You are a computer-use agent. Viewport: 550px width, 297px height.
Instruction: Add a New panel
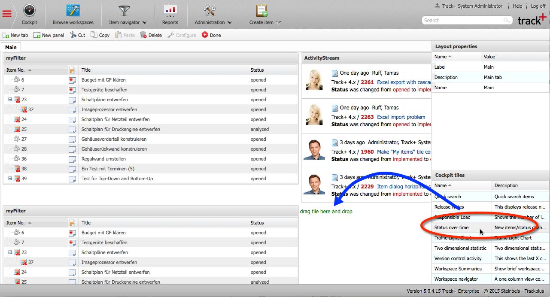click(x=49, y=35)
